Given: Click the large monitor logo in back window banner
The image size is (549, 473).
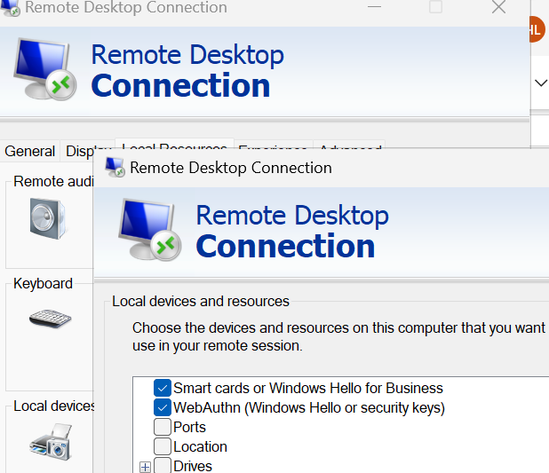Looking at the screenshot, I should pyautogui.click(x=44, y=69).
